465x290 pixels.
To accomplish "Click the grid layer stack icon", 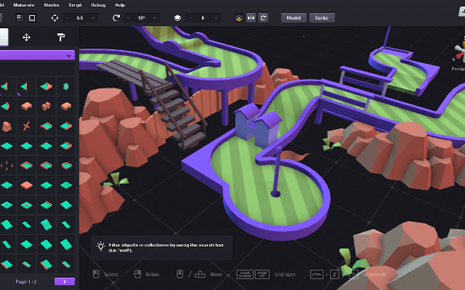I will 177,18.
